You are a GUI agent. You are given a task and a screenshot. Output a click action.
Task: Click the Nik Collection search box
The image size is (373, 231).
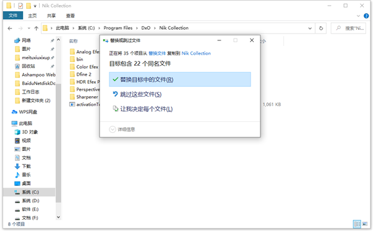(349, 28)
